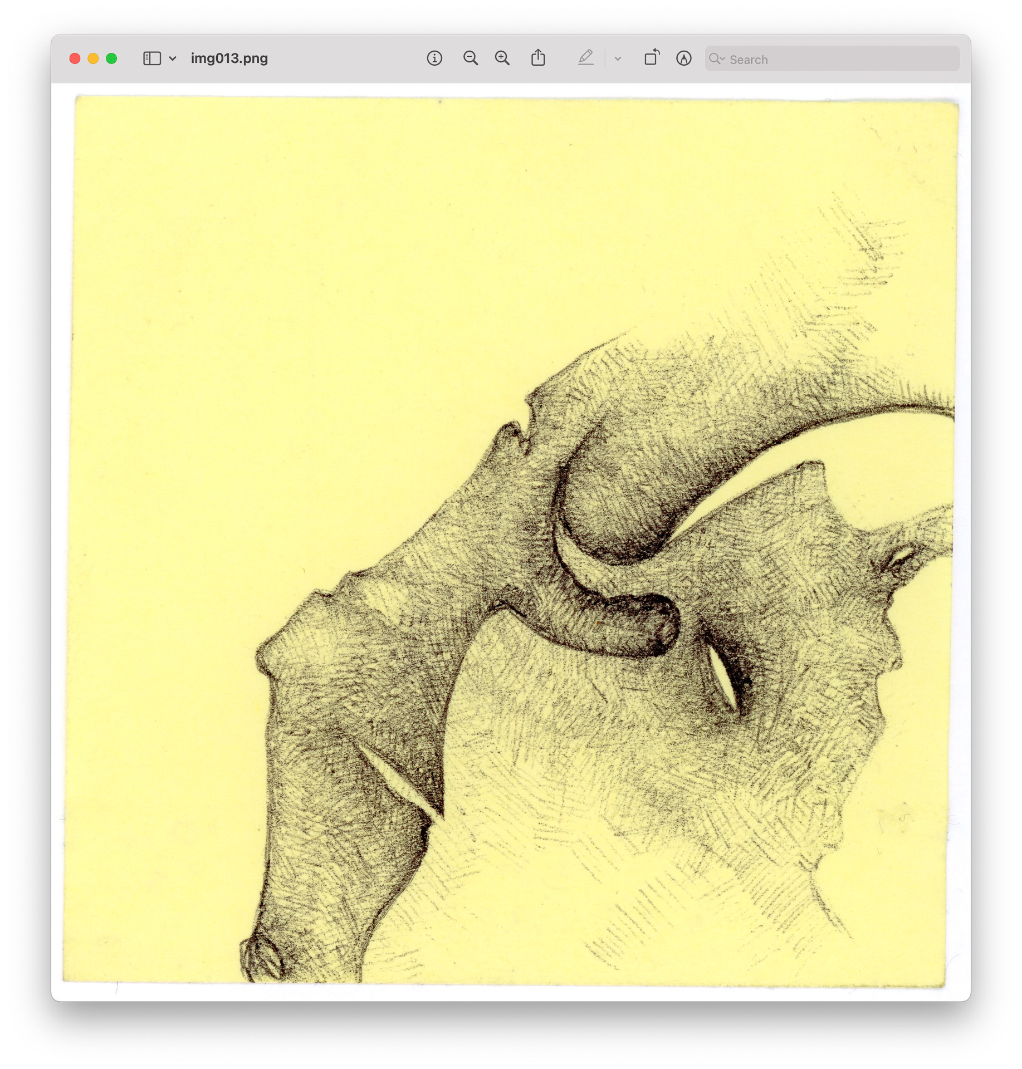
Task: Click the img013.png window title
Action: 229,58
